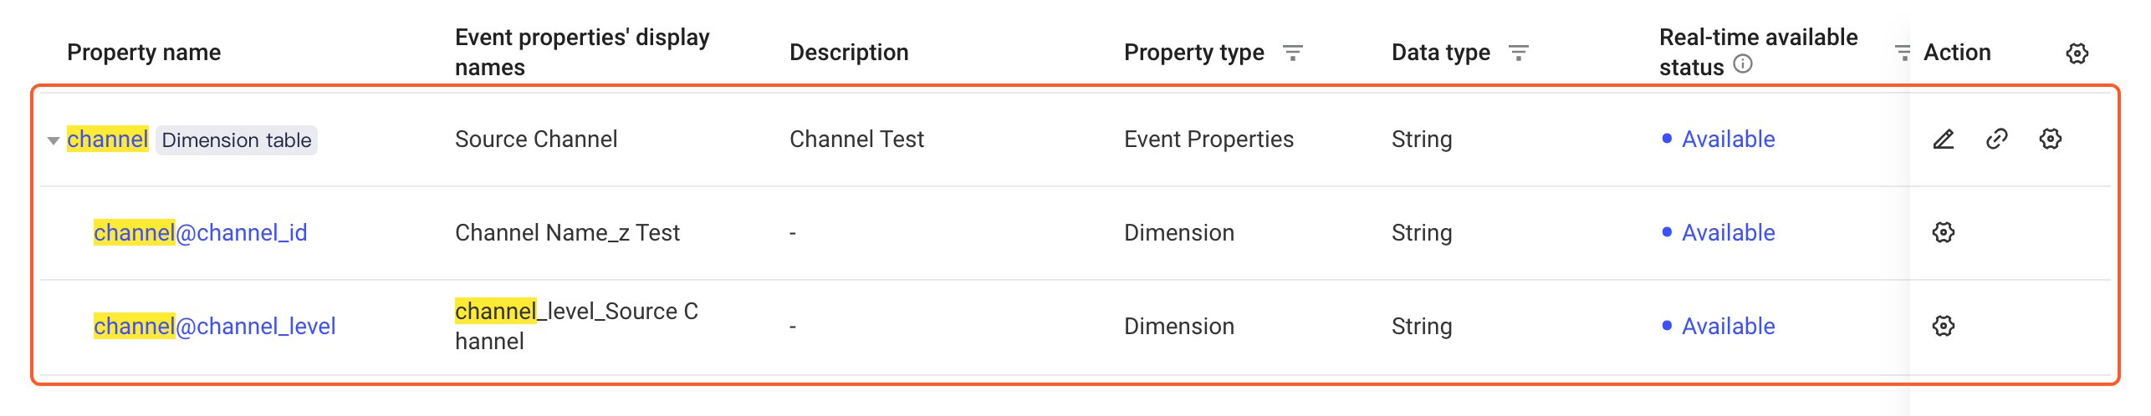The width and height of the screenshot is (2151, 416).
Task: Open the channel@channel_id property link
Action: (x=201, y=232)
